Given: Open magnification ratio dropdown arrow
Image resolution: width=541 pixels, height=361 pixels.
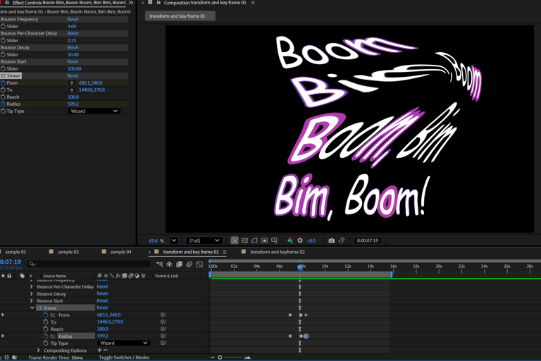Looking at the screenshot, I should coord(174,240).
